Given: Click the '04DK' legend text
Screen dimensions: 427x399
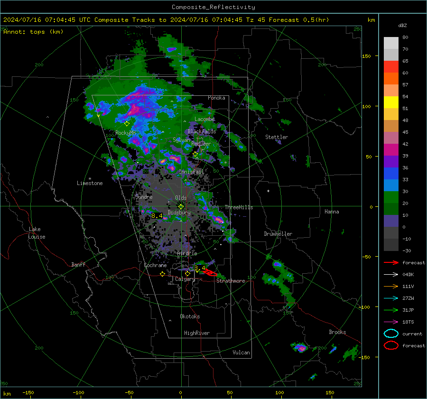Looking at the screenshot, I should (408, 275).
